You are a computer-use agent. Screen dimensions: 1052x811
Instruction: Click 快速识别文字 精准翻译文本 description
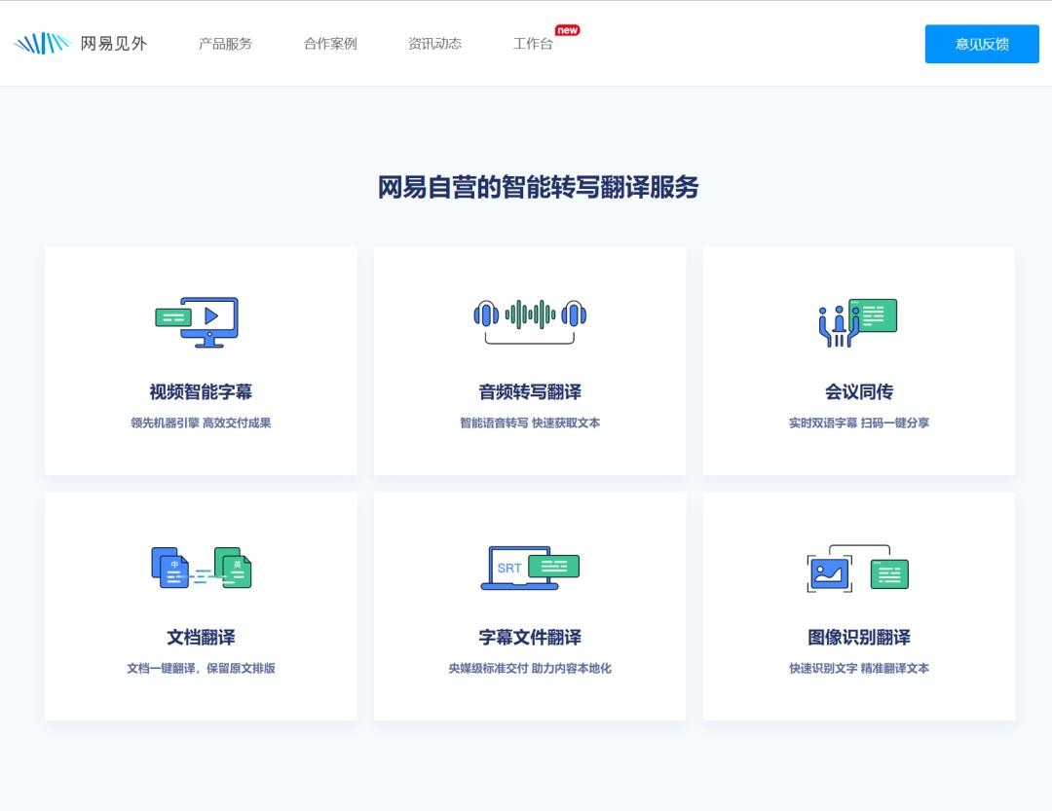[858, 669]
